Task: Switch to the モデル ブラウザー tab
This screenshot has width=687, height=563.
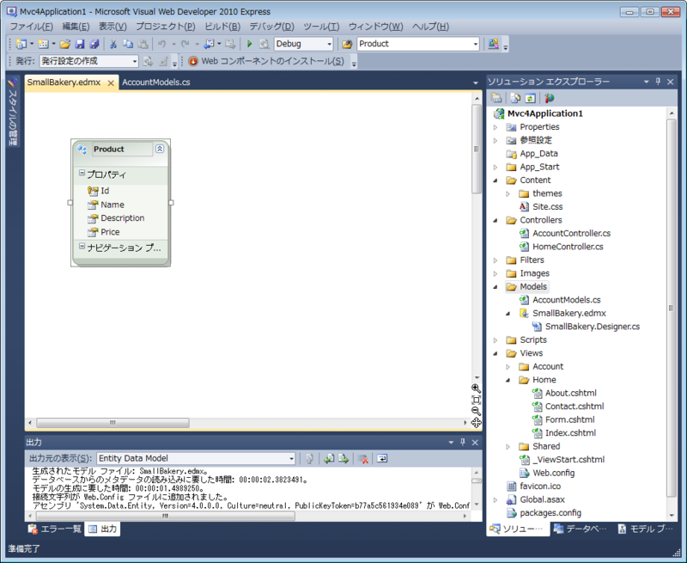Action: [x=646, y=529]
